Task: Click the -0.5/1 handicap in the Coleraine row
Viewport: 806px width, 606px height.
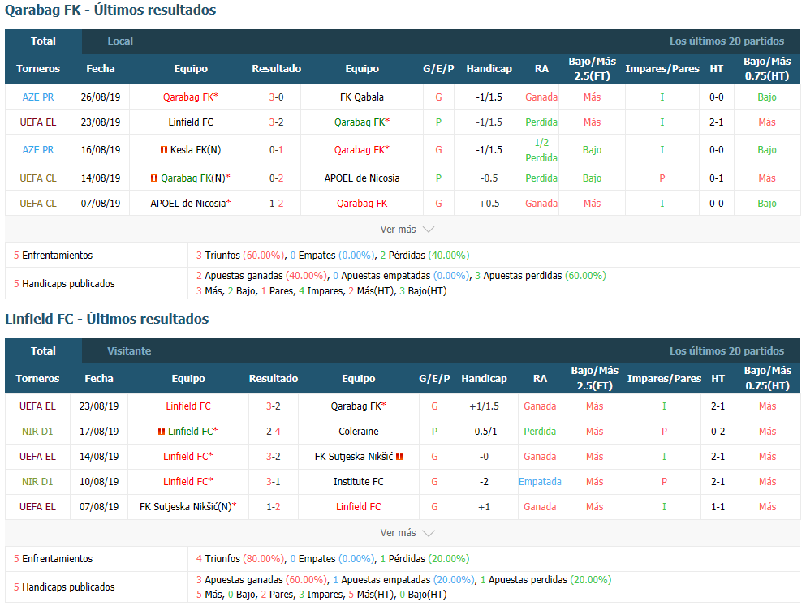Action: click(484, 432)
